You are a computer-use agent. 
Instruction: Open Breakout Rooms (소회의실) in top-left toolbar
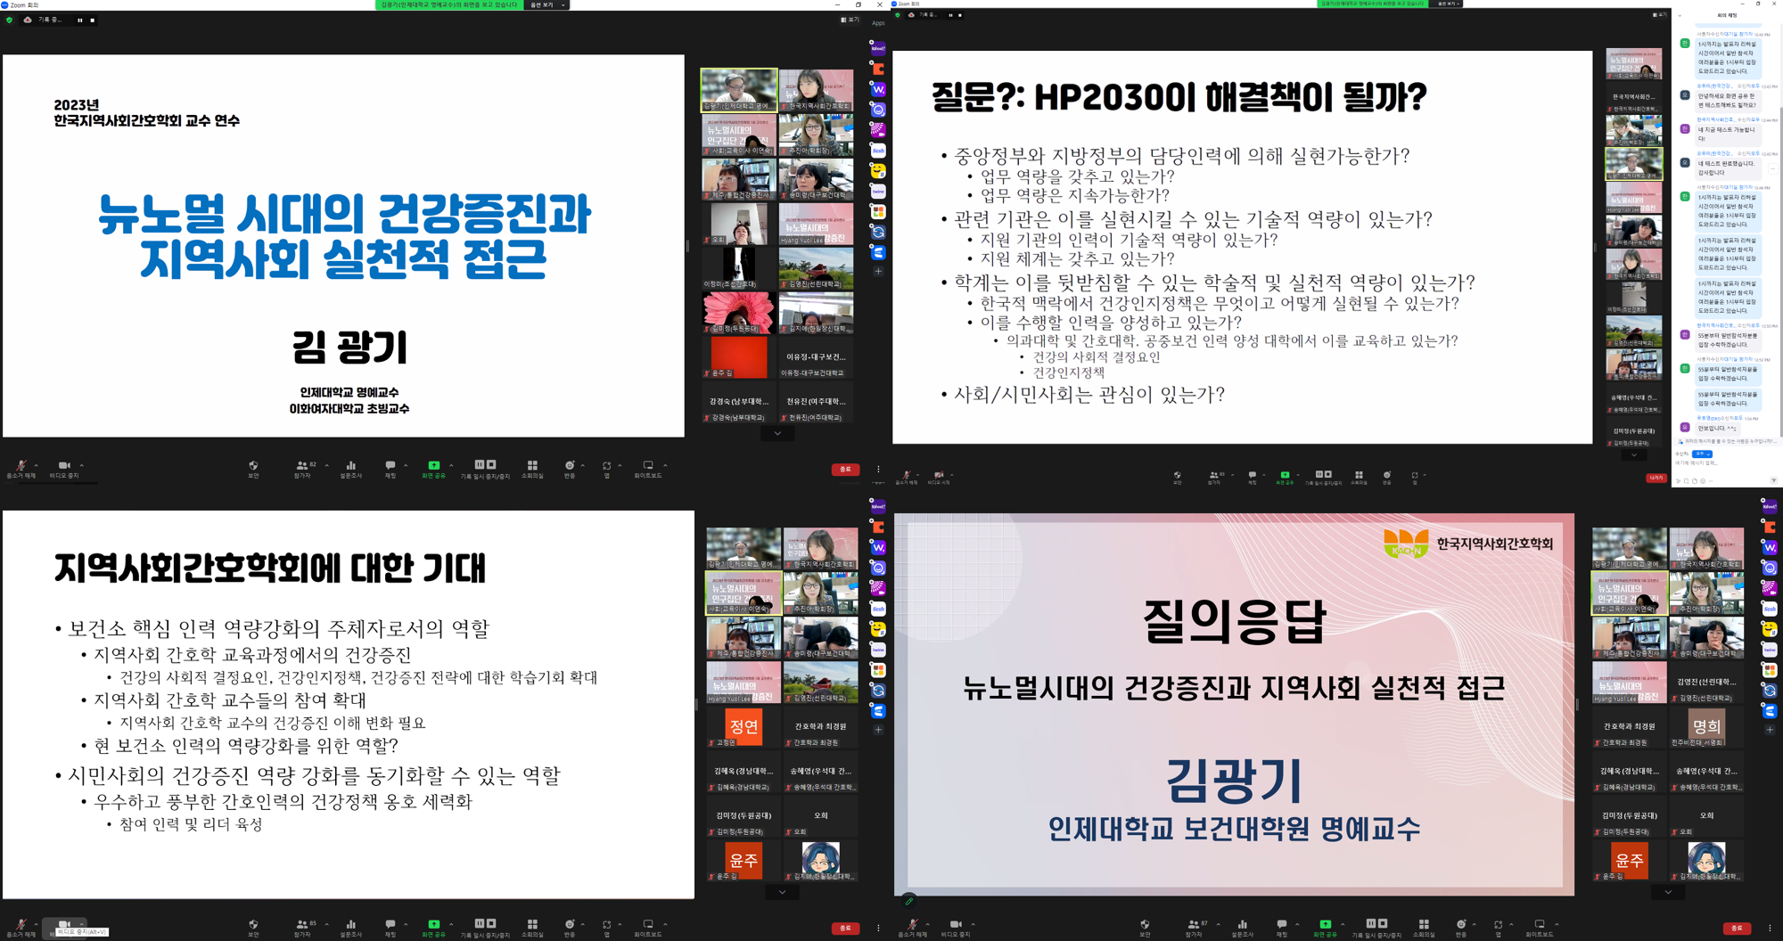click(x=532, y=466)
